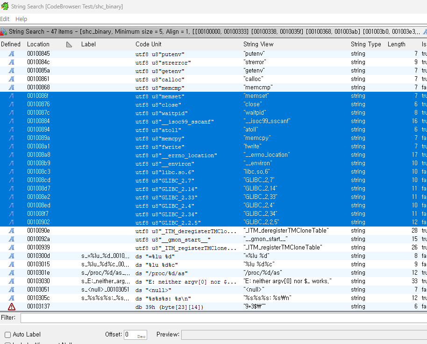Click the String Search panel icon
Image resolution: width=427 pixels, height=344 pixels.
4,32
